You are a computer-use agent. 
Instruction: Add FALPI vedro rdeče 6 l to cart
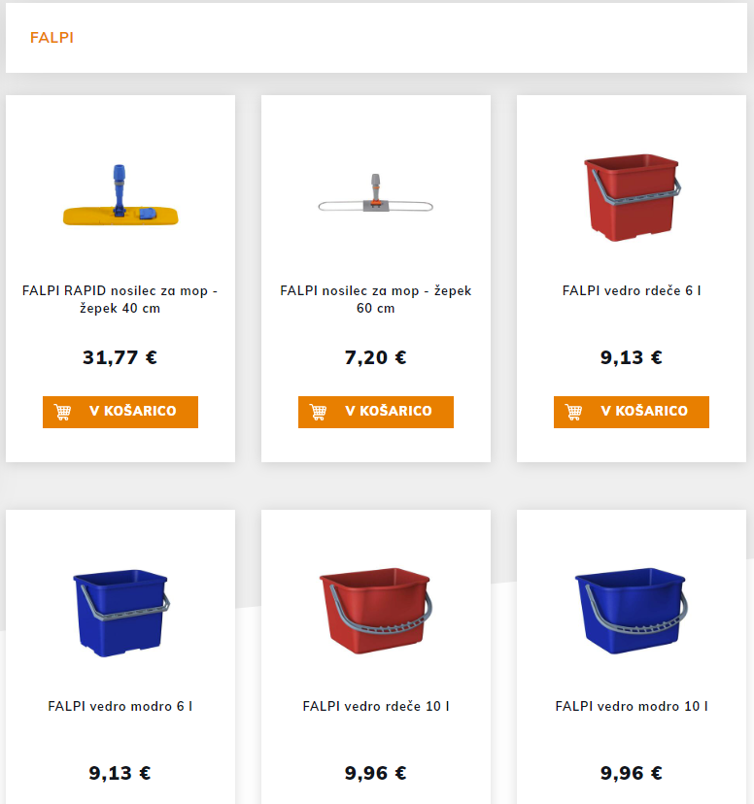click(632, 412)
